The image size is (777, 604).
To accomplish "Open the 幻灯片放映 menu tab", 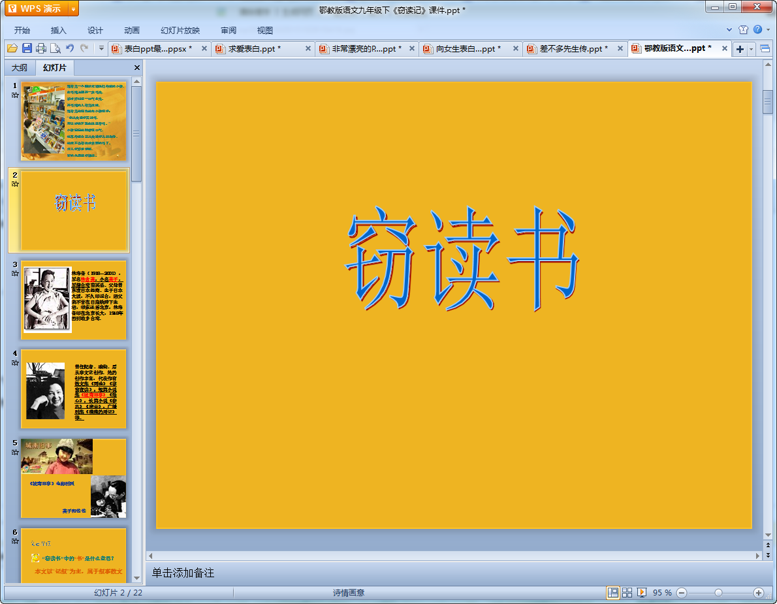I will 180,30.
